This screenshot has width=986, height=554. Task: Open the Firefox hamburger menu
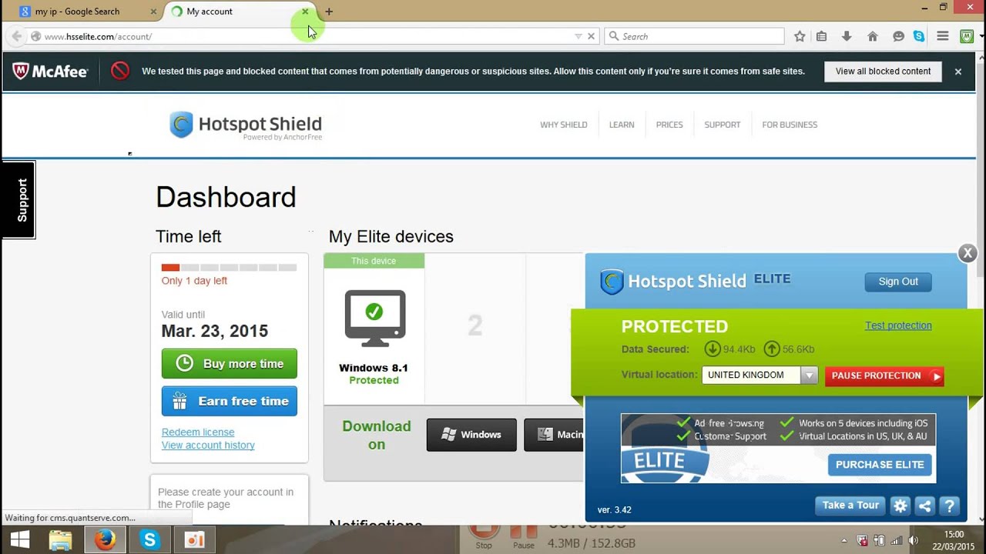click(x=942, y=36)
